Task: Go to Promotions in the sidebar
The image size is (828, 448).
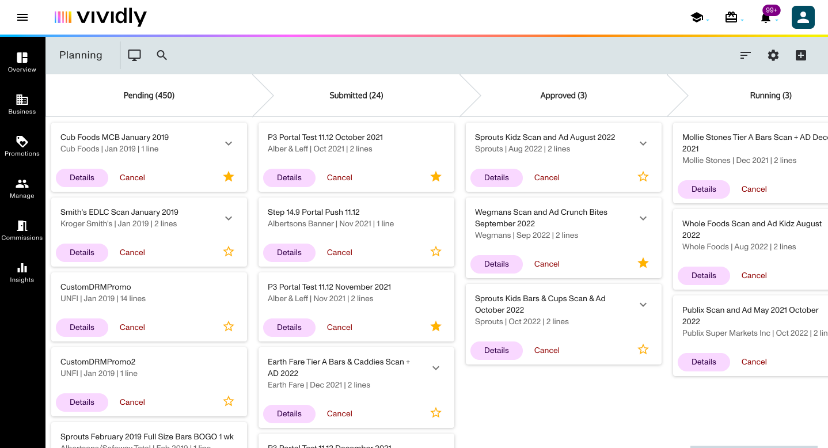Action: pos(22,146)
